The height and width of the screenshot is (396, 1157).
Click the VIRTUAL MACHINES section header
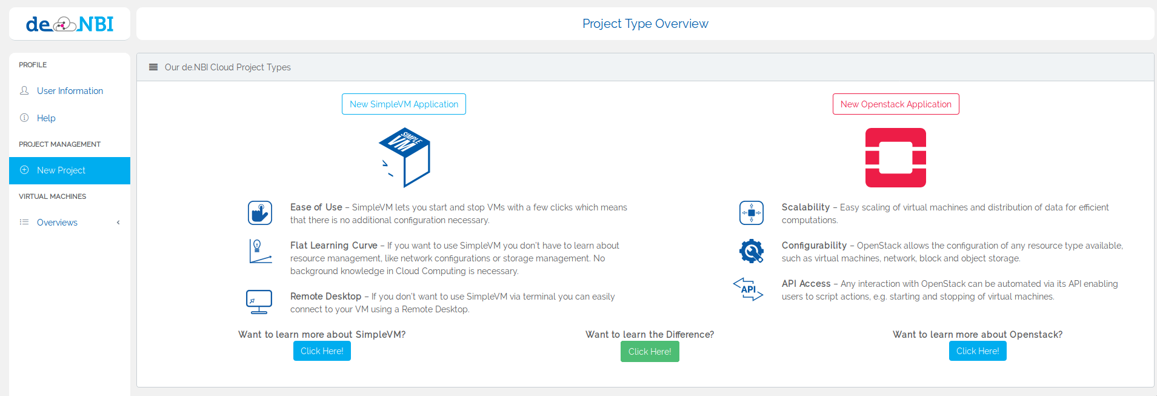(52, 196)
